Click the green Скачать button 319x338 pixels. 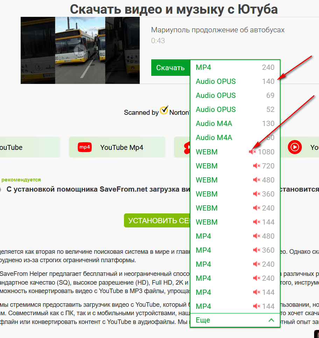point(171,68)
